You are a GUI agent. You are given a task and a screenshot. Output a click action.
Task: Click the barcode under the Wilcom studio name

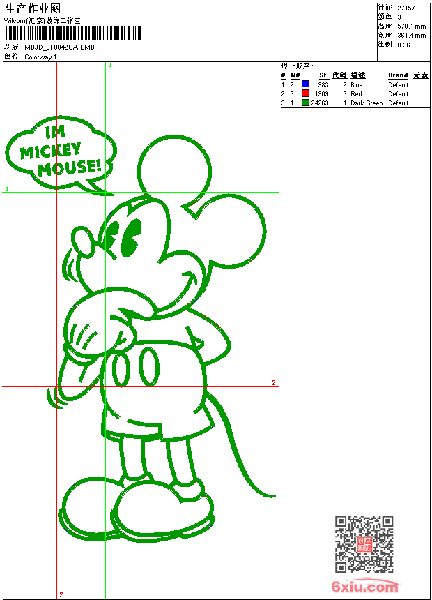(73, 33)
